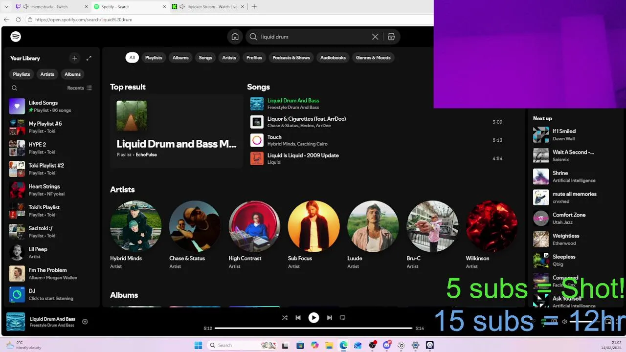Viewport: 626px width, 352px height.
Task: Open the Browse icon in search bar
Action: click(391, 37)
